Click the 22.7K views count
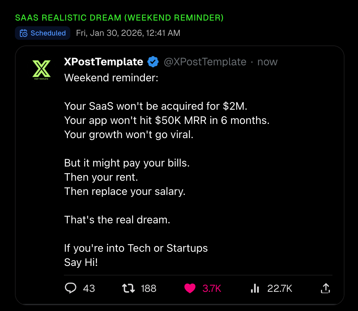This screenshot has height=311, width=358. click(x=280, y=288)
